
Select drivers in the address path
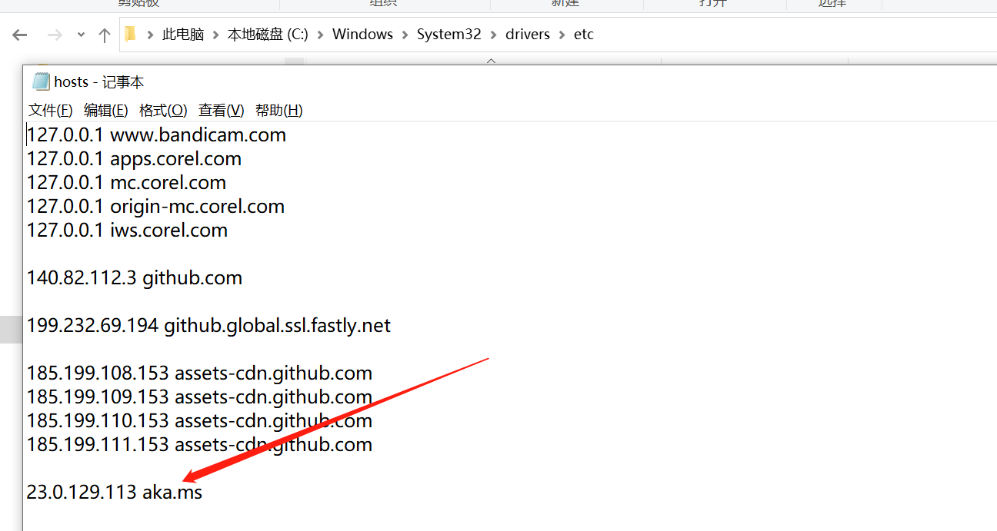(528, 35)
